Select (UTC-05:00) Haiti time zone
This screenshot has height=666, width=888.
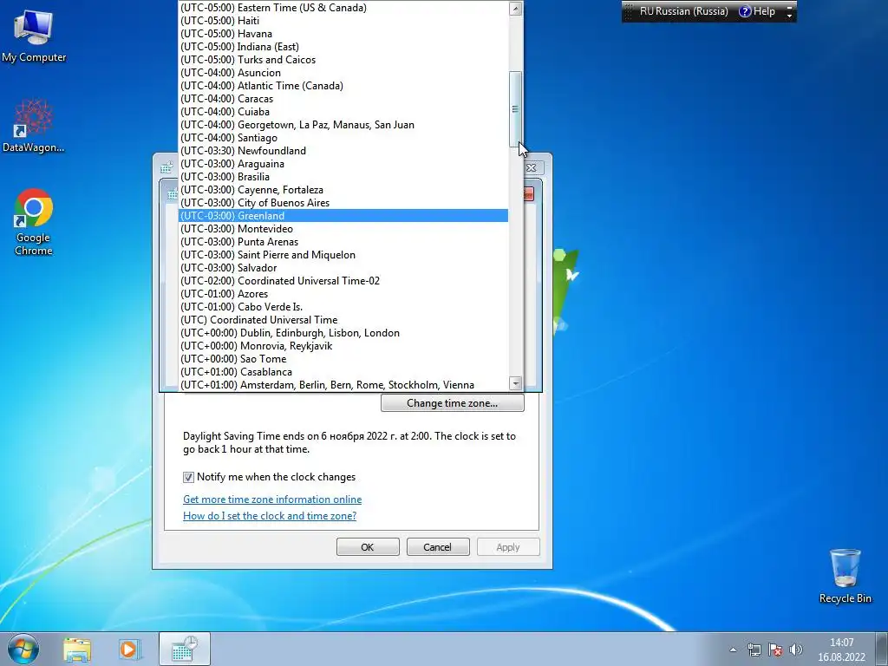pyautogui.click(x=343, y=21)
